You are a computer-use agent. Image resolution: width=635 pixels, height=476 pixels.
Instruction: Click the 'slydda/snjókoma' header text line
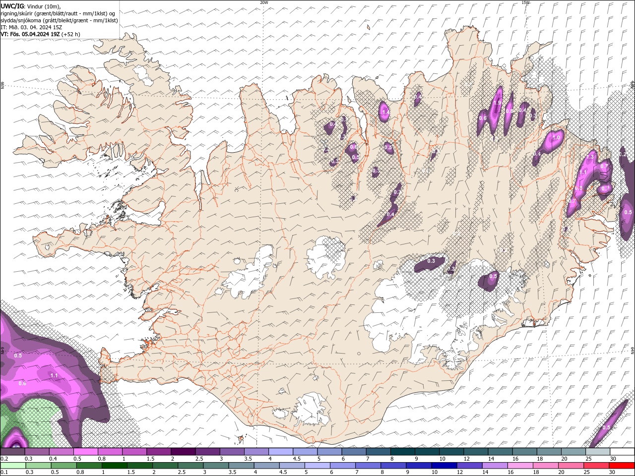(60, 20)
